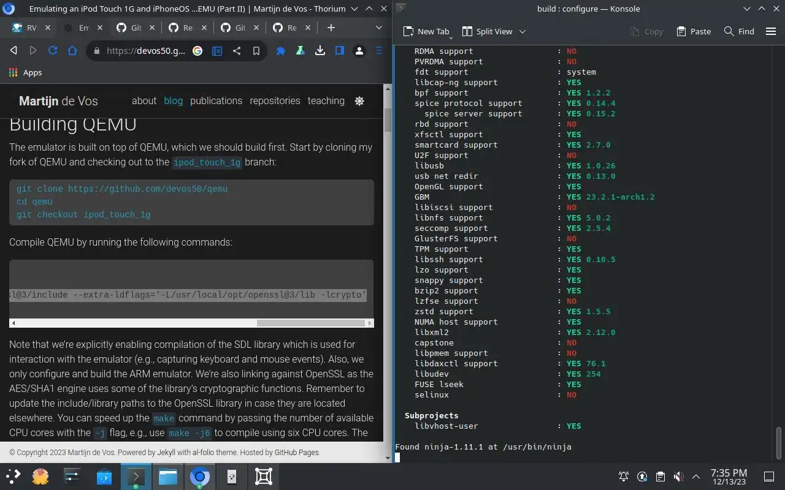Toggle the site light/dark theme
Viewport: 785px width, 490px height.
[x=359, y=101]
